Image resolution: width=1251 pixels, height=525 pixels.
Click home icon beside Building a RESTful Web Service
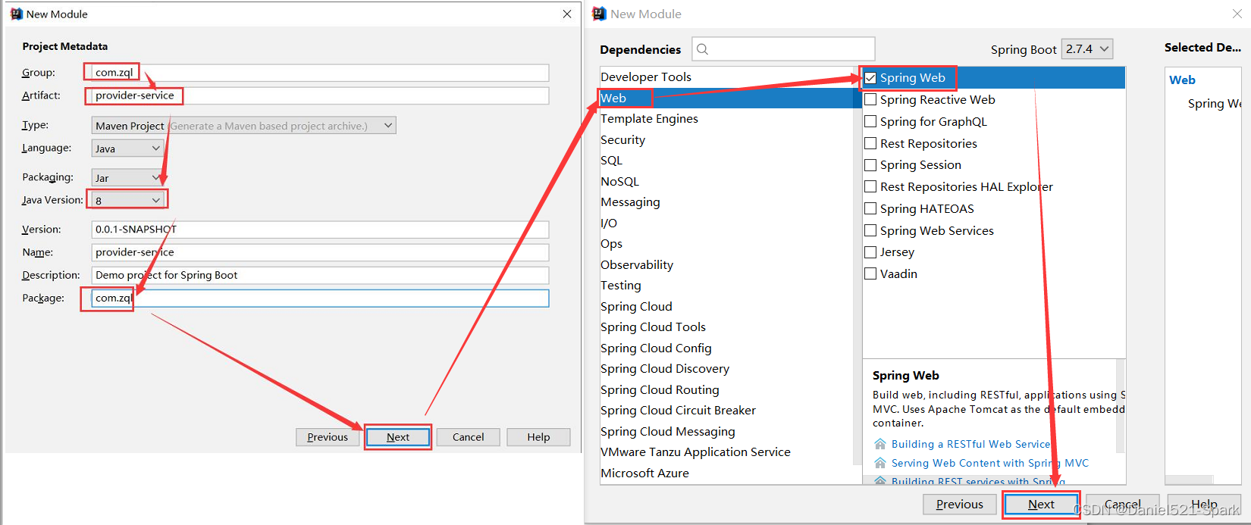point(880,444)
